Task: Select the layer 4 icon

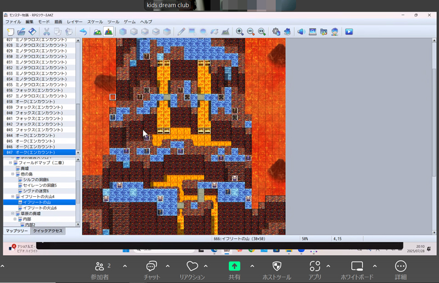Action: [x=167, y=32]
